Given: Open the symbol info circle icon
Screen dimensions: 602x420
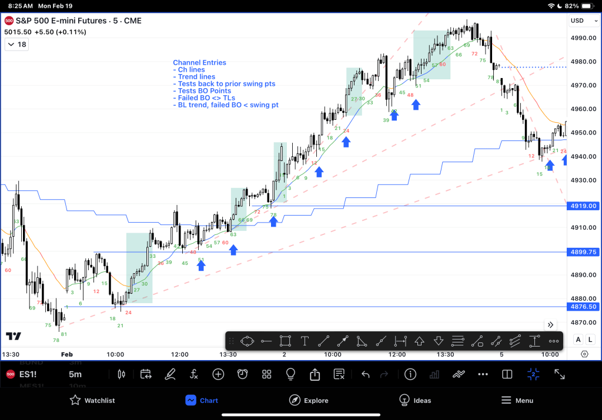Looking at the screenshot, I should pyautogui.click(x=410, y=374).
